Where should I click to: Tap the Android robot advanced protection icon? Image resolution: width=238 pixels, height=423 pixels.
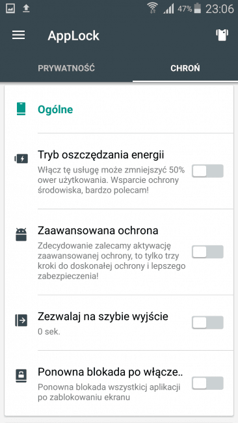click(21, 234)
